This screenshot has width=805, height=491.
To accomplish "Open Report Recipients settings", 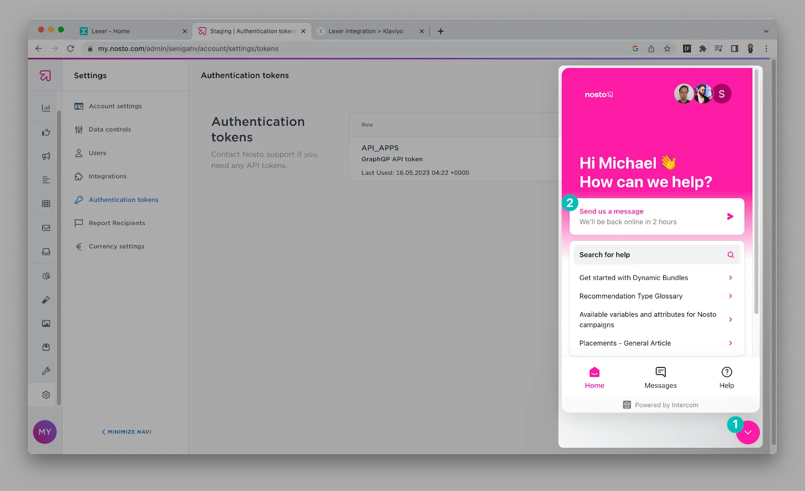I will click(117, 223).
